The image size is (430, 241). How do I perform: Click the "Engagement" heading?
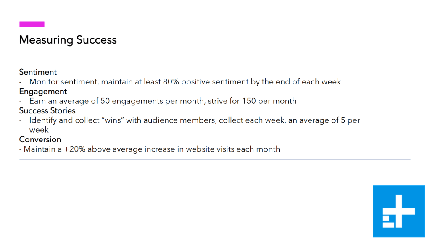point(43,91)
